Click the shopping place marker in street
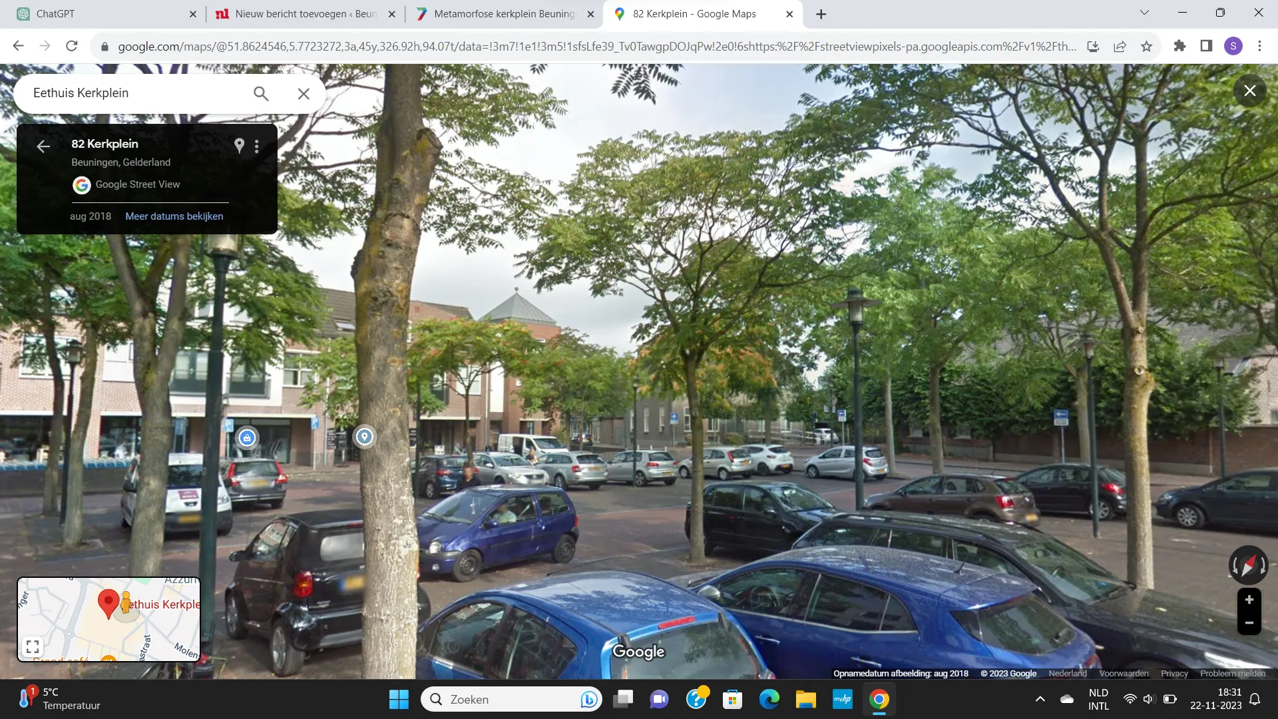Screen dimensions: 1278x719 coord(247,437)
